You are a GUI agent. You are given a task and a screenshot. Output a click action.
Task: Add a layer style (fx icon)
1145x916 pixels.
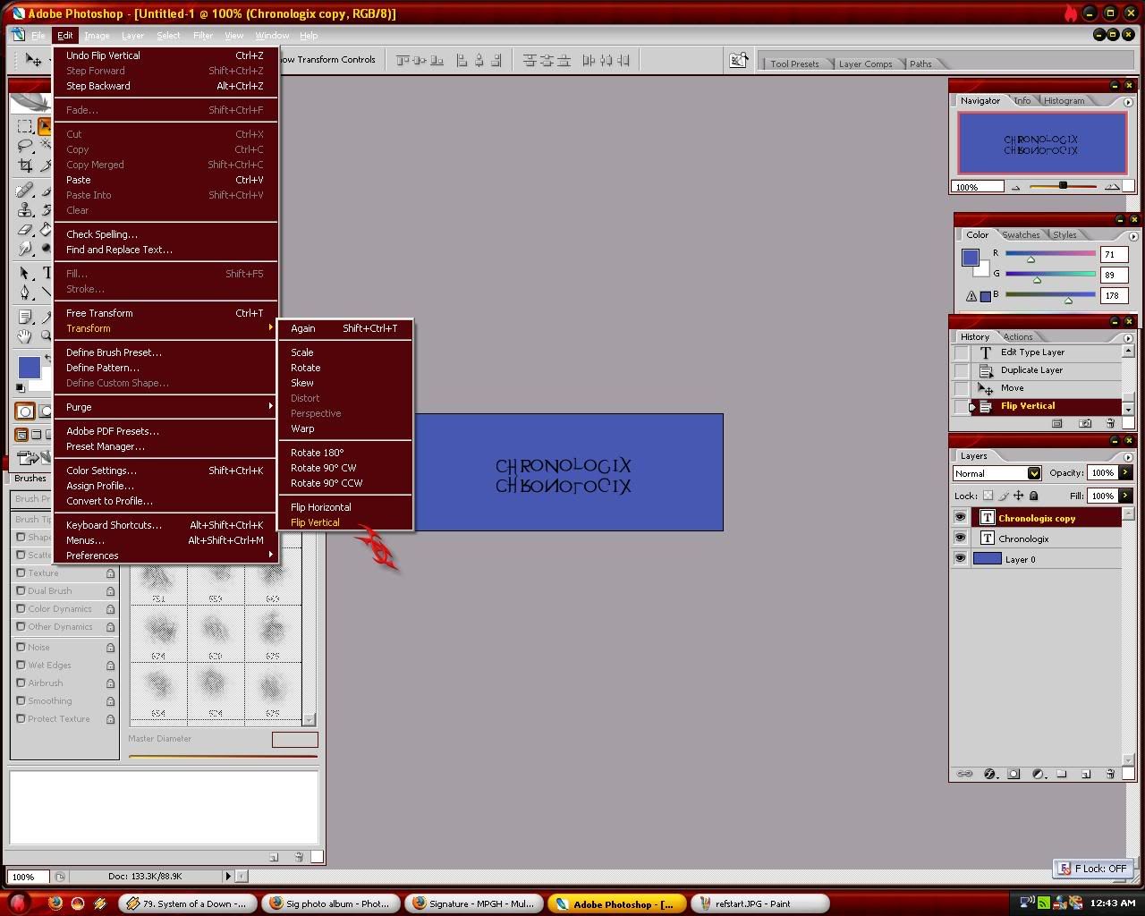(x=989, y=774)
